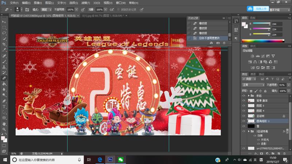Select the Eraser tool in toolbox
The image size is (292, 164).
click(4, 78)
